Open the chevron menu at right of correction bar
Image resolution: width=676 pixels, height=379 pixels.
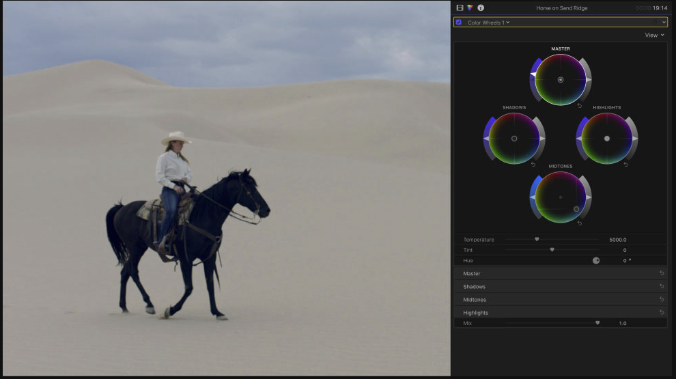point(664,23)
